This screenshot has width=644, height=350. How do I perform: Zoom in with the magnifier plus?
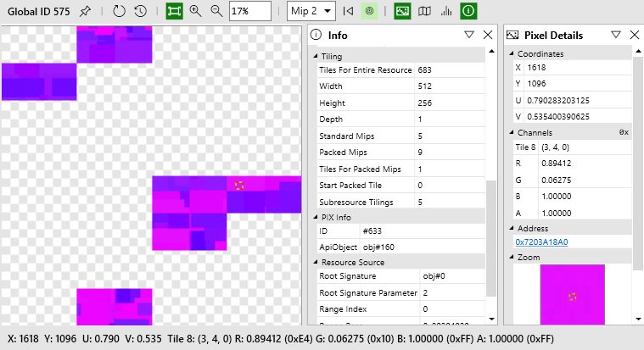click(x=195, y=11)
